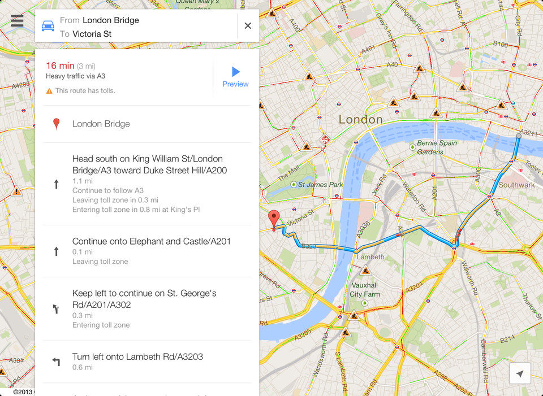Select the Head south on King William St step
The height and width of the screenshot is (396, 543).
click(x=147, y=184)
